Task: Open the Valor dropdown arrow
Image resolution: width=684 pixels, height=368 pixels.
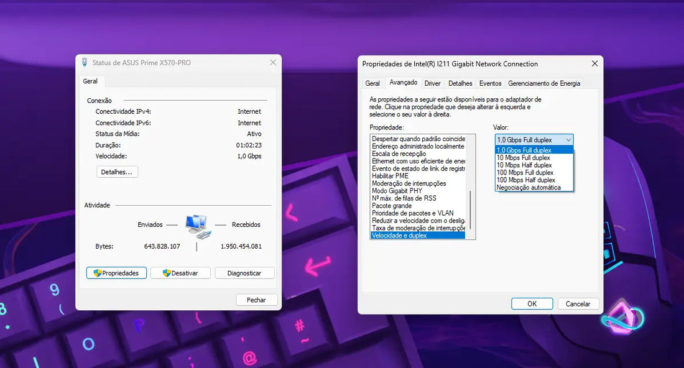Action: point(569,139)
